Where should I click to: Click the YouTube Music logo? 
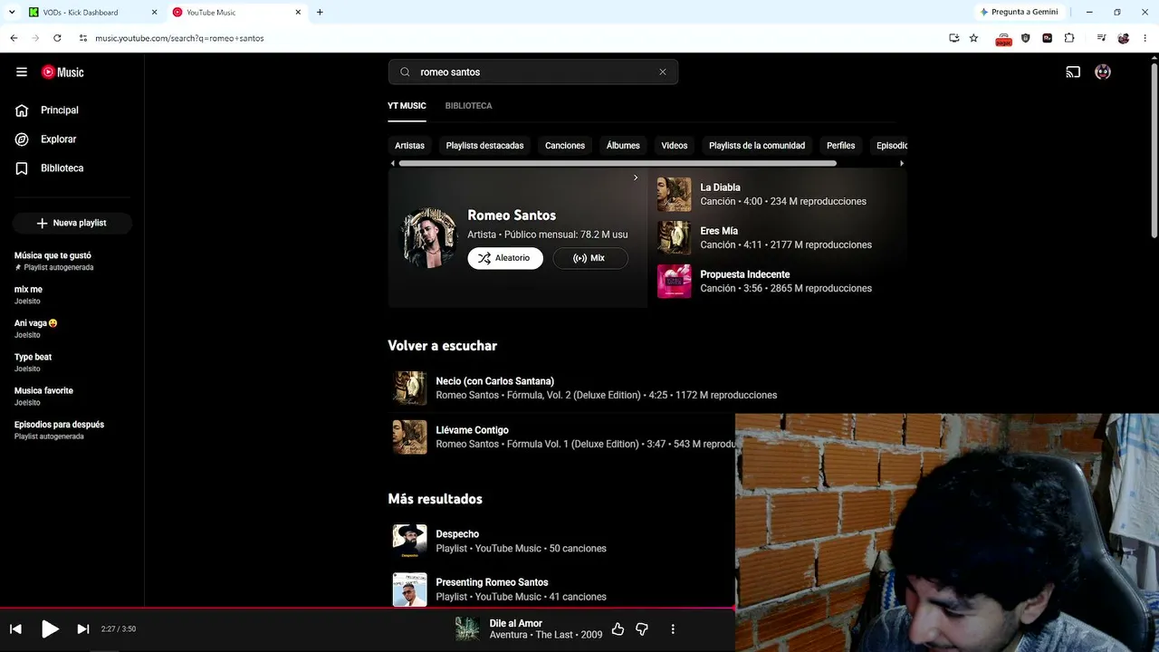(x=62, y=72)
